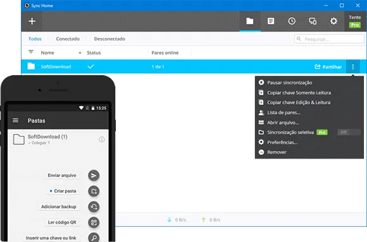Click the Pares online column header
The image size is (367, 242).
click(x=165, y=53)
